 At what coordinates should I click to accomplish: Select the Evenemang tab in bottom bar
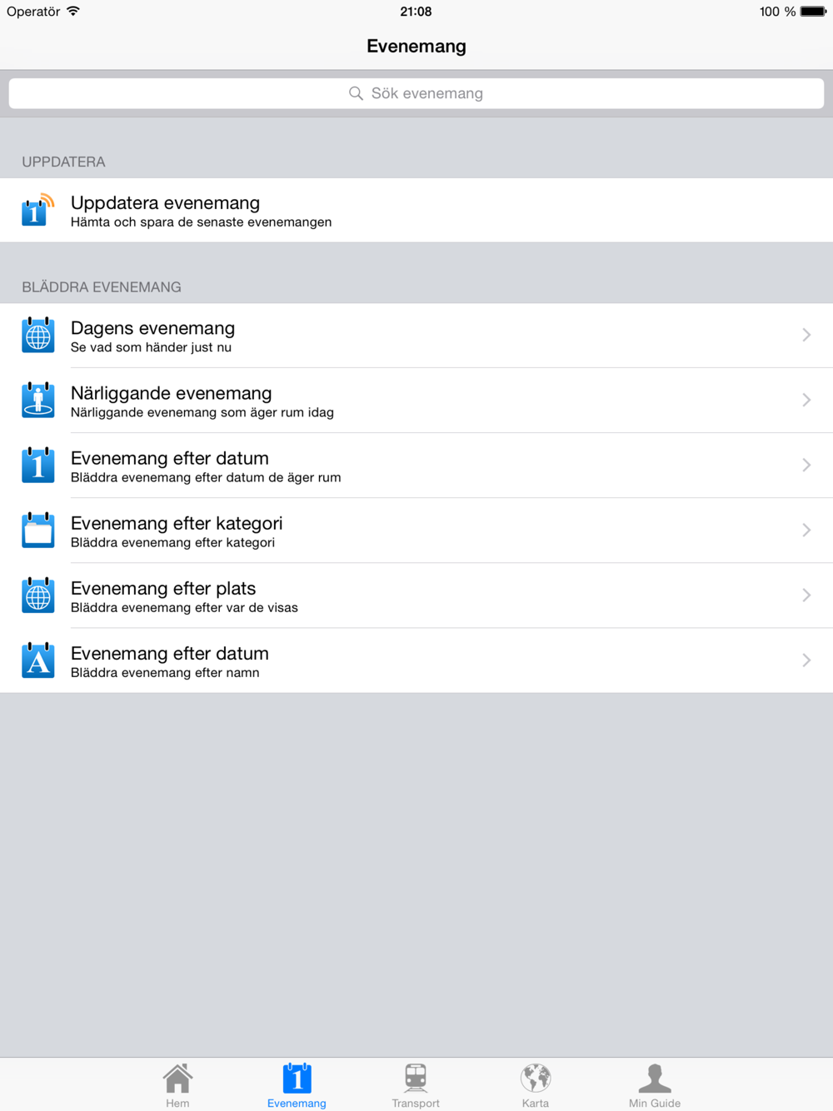[297, 1085]
